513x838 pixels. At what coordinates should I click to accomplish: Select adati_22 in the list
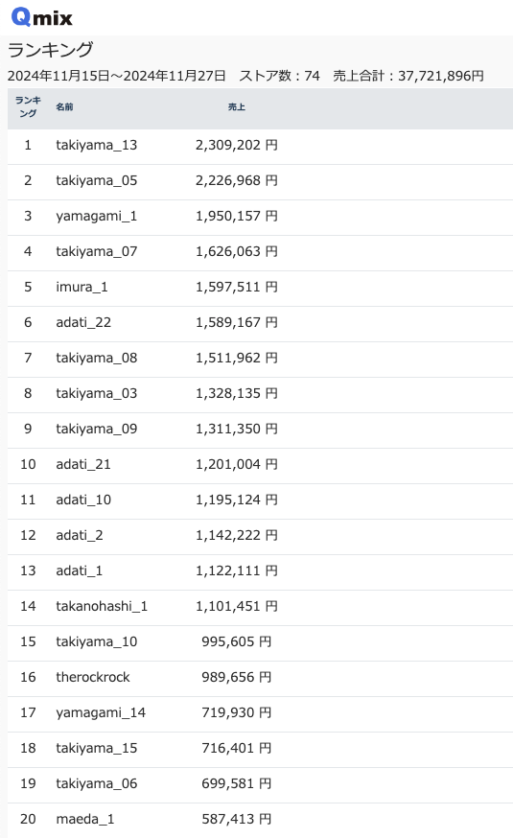click(x=83, y=322)
